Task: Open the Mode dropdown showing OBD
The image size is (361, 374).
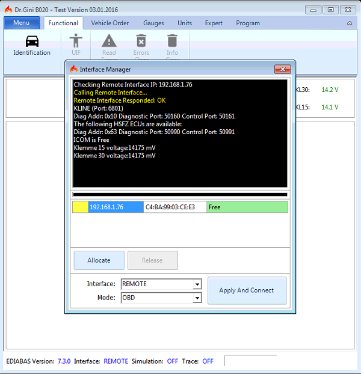Action: pos(197,298)
